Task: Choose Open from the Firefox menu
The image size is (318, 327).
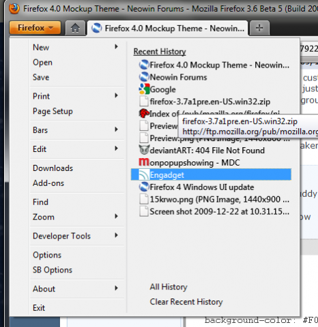Action: click(x=43, y=63)
